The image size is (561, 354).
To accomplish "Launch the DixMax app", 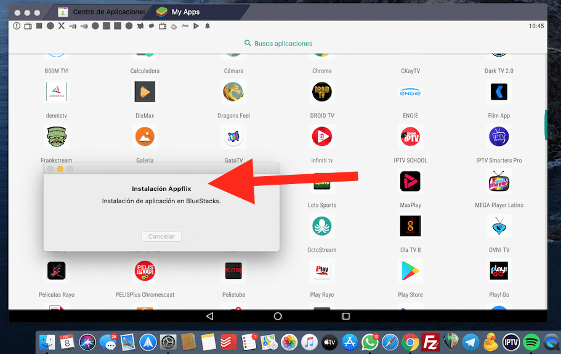I will tap(145, 92).
